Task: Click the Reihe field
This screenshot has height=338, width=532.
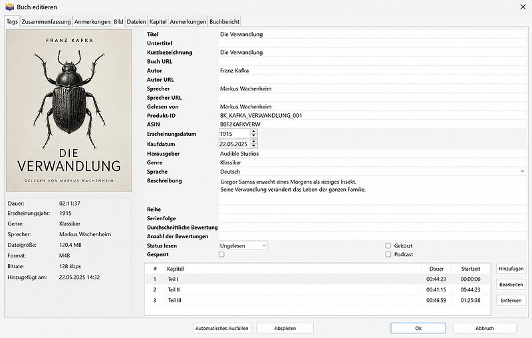Action: [x=372, y=210]
